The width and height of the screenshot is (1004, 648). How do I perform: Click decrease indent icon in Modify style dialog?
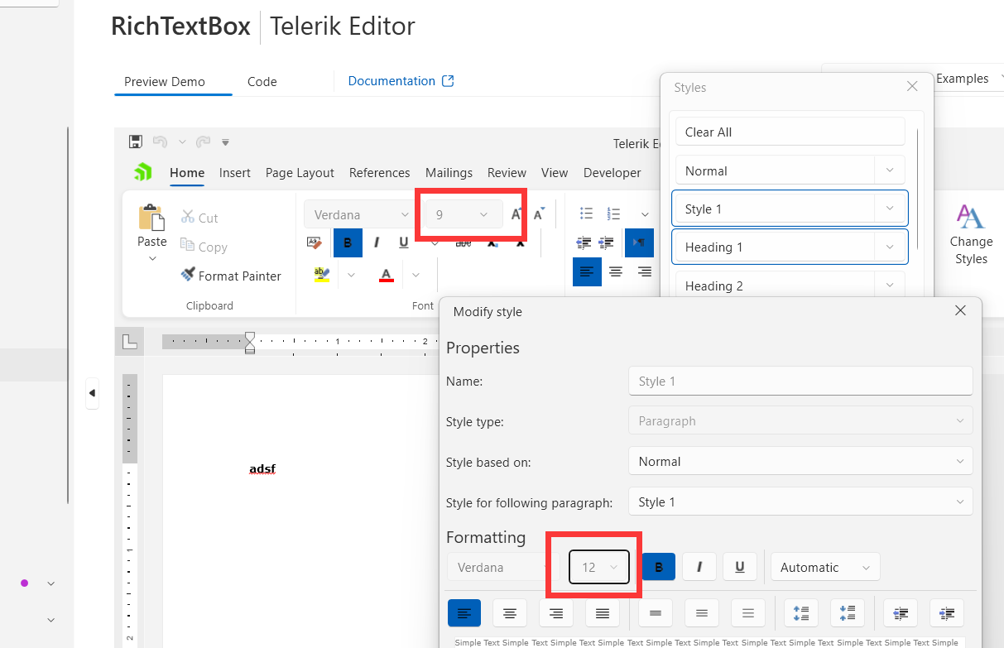tap(901, 613)
